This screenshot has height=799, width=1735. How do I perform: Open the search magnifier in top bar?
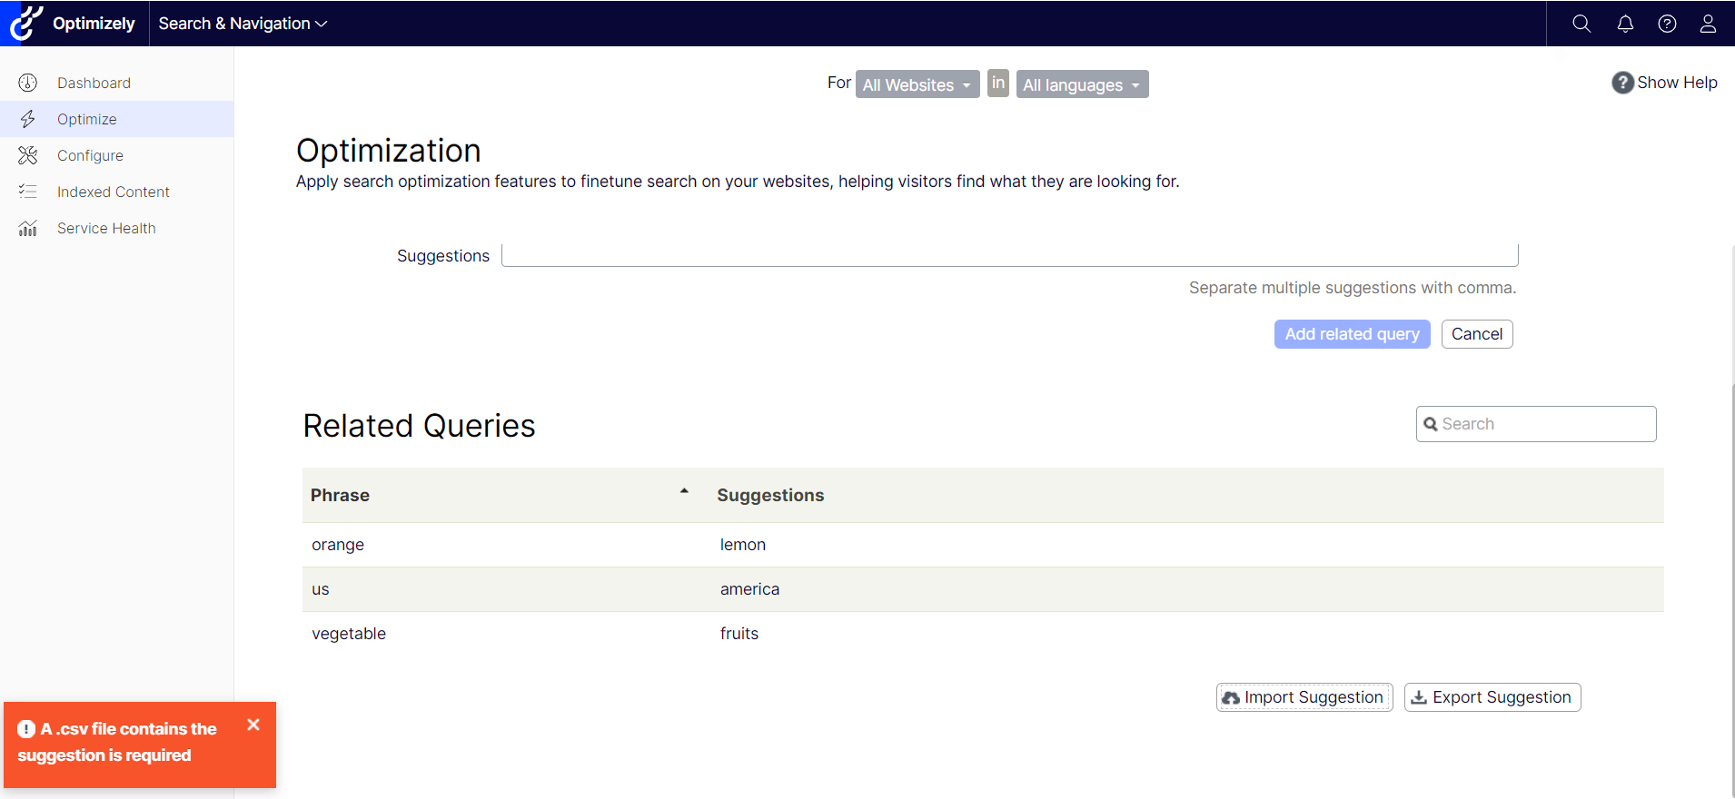(1581, 24)
